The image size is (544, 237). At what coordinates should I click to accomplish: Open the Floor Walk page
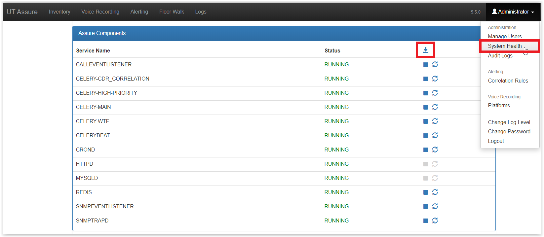[172, 12]
